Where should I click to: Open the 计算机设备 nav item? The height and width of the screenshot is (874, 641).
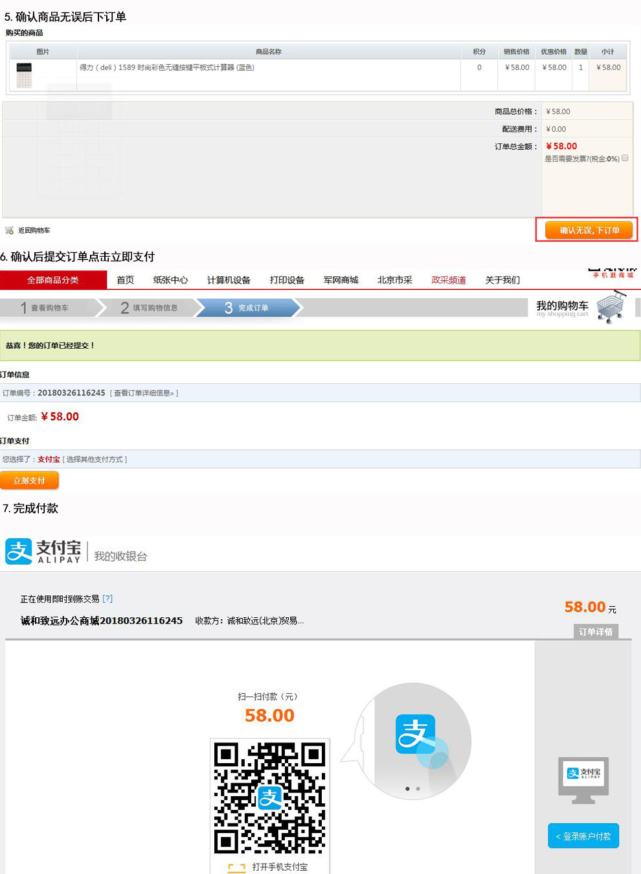point(229,280)
